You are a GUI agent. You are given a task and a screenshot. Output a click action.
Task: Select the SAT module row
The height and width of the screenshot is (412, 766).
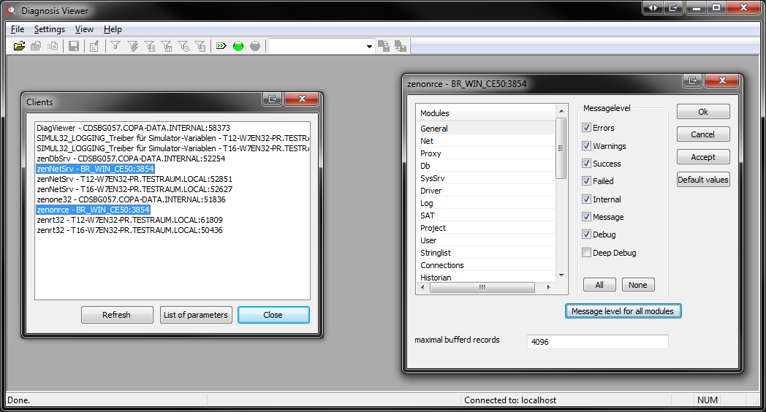coord(487,215)
